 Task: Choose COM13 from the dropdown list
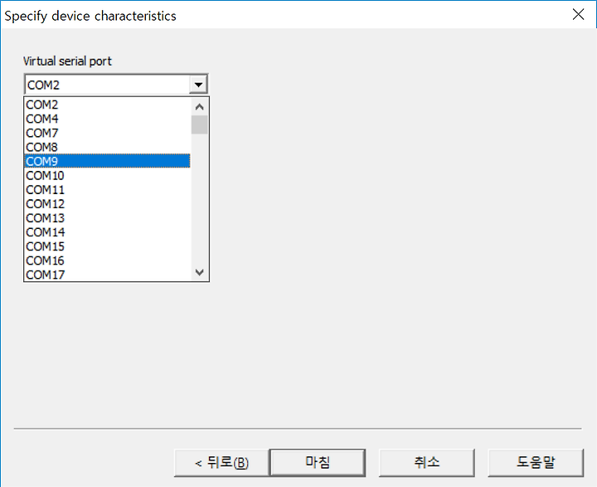pos(107,217)
